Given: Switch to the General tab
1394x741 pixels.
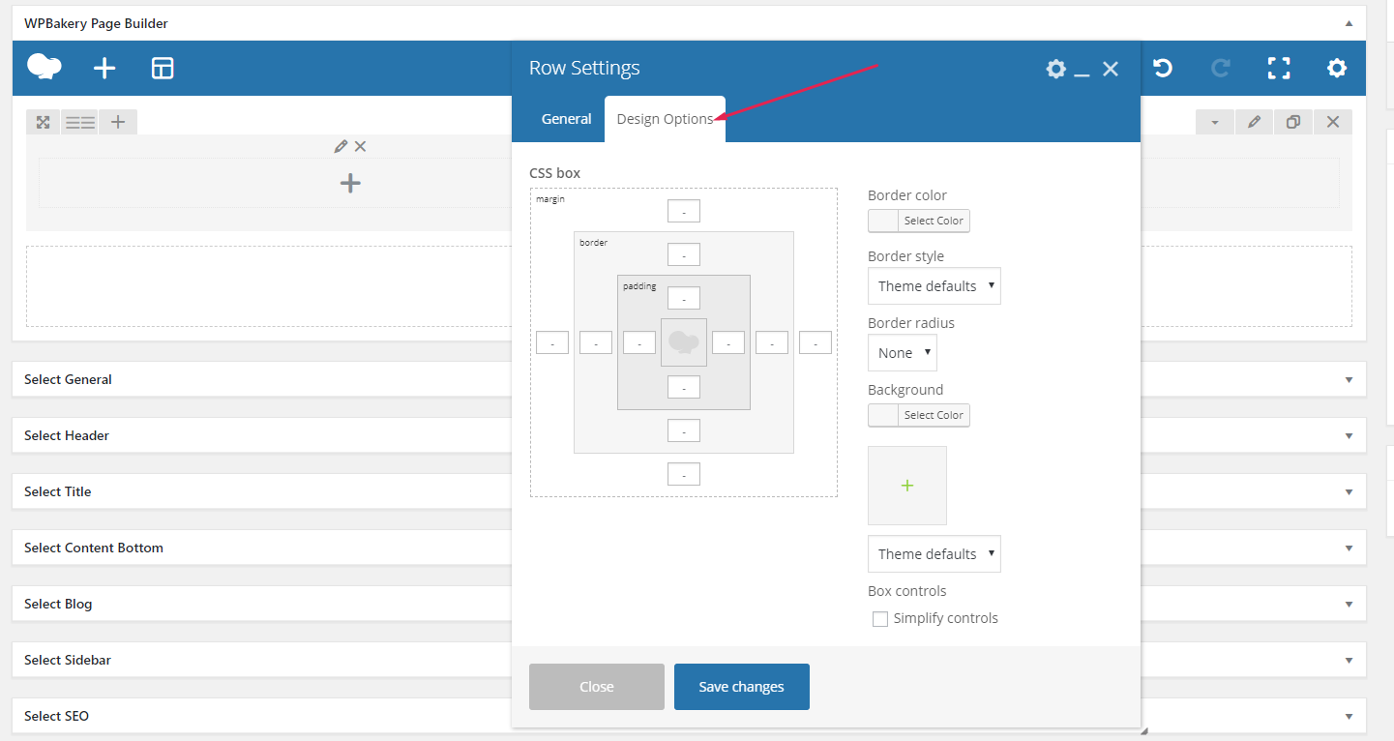Looking at the screenshot, I should (566, 119).
